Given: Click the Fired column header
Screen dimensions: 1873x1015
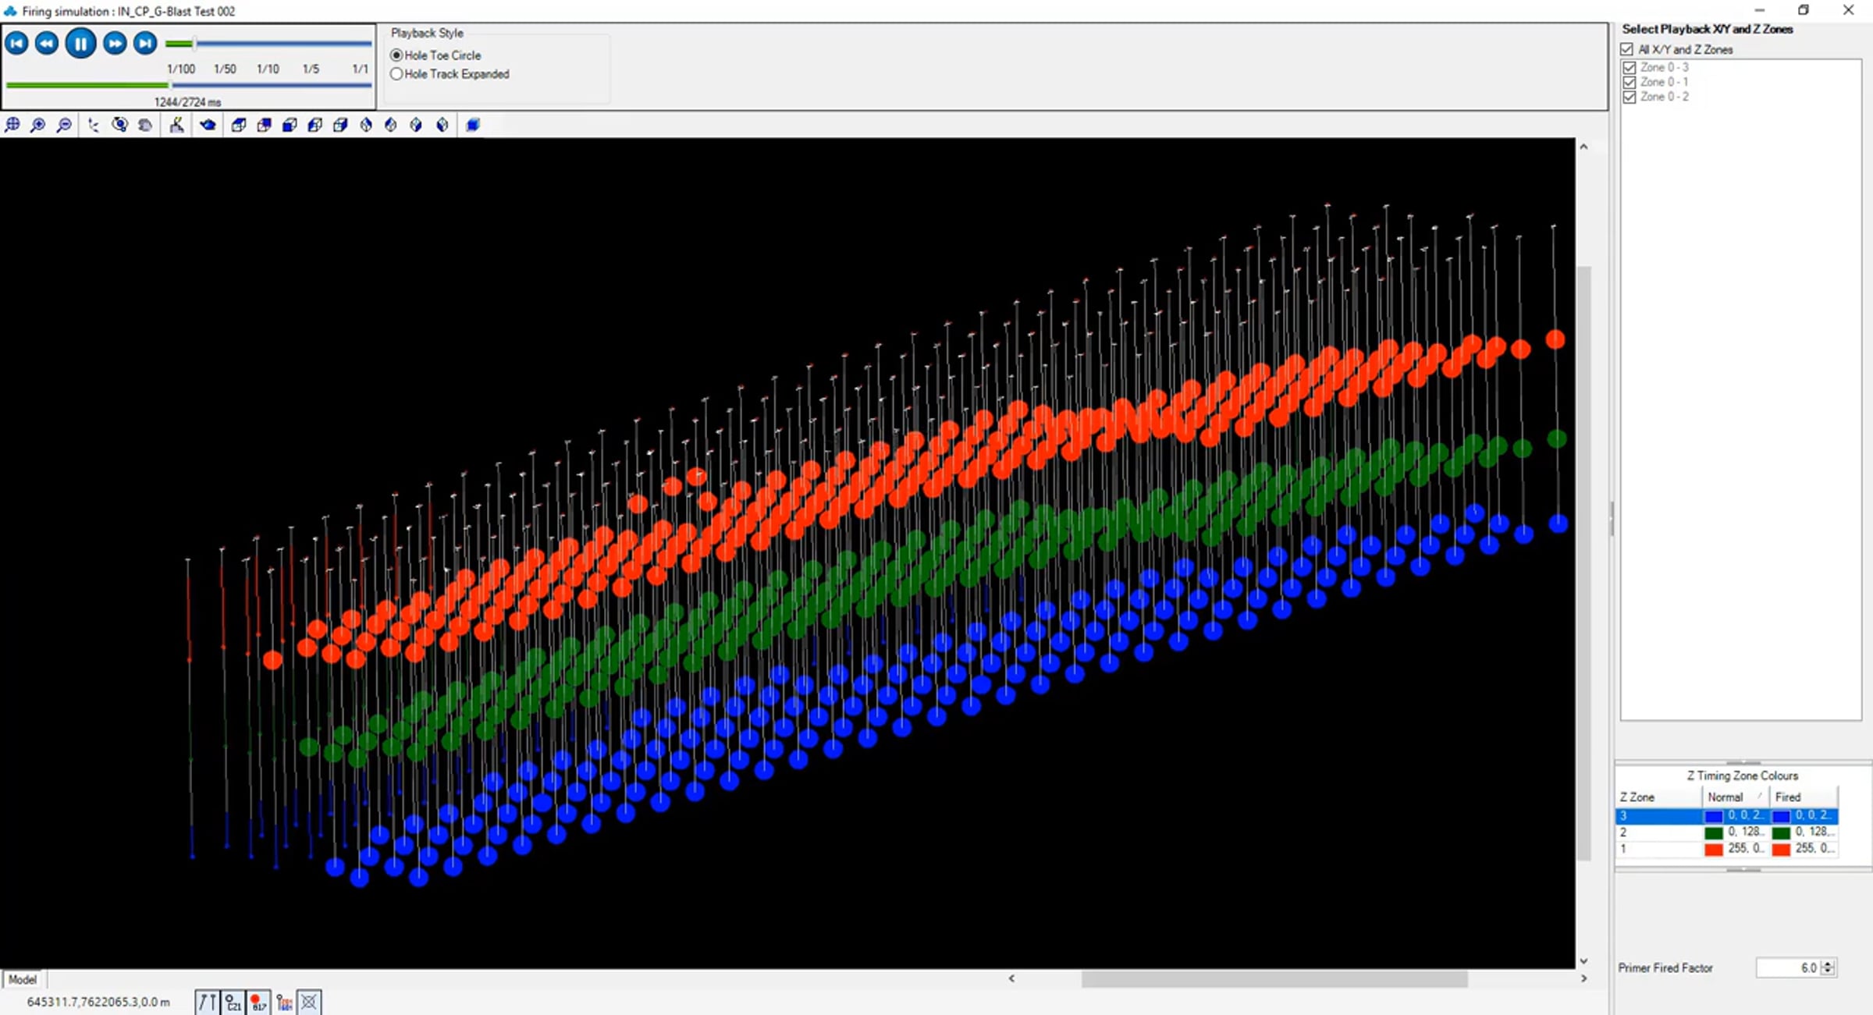Looking at the screenshot, I should (x=1804, y=797).
